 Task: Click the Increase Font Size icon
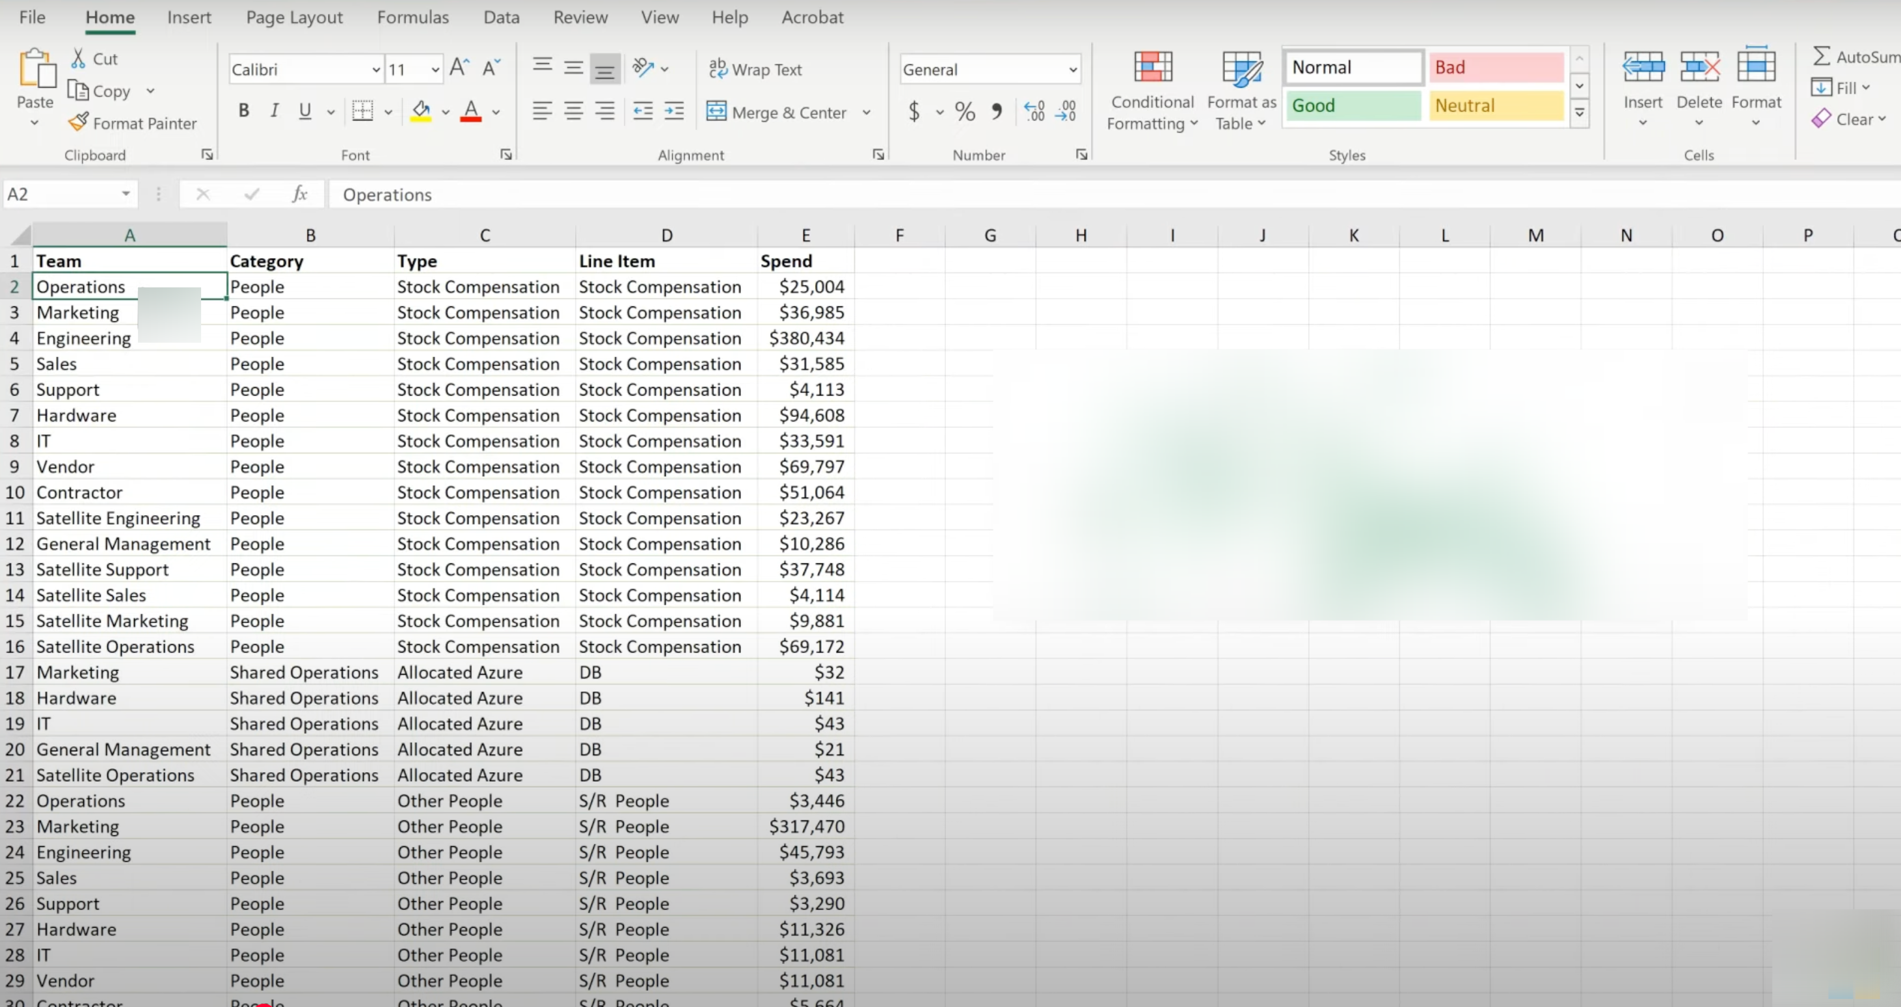pyautogui.click(x=459, y=68)
